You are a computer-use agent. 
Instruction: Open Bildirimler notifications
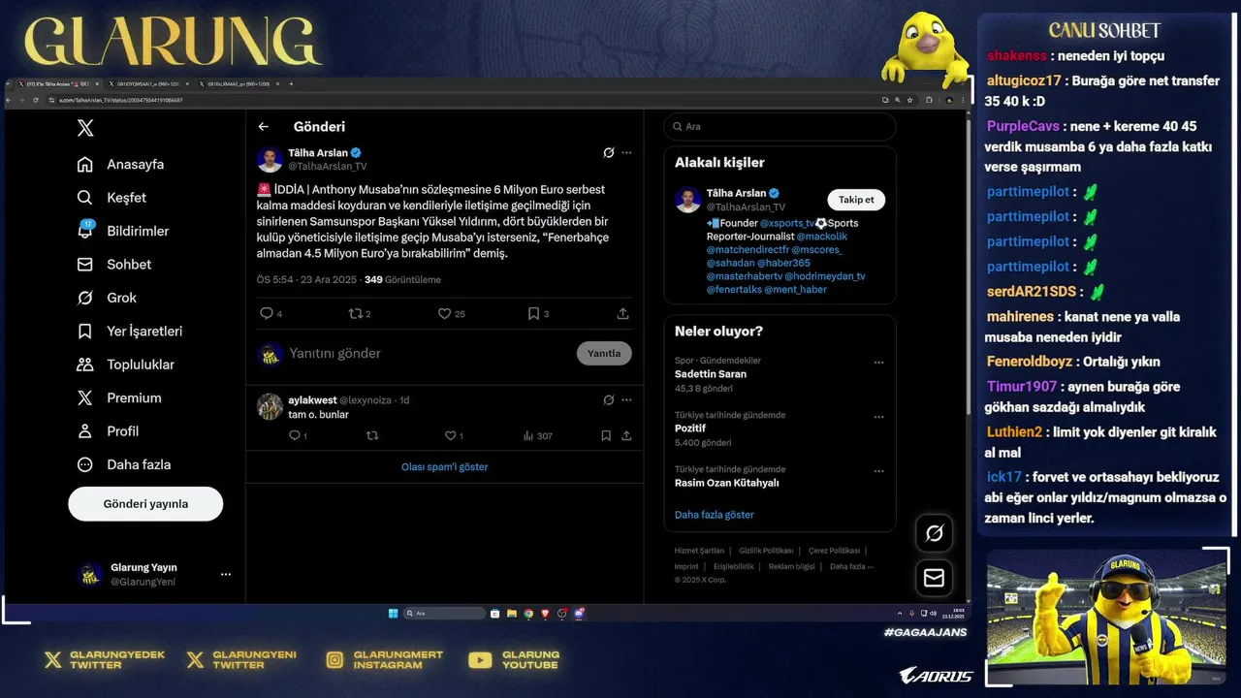tap(123, 231)
